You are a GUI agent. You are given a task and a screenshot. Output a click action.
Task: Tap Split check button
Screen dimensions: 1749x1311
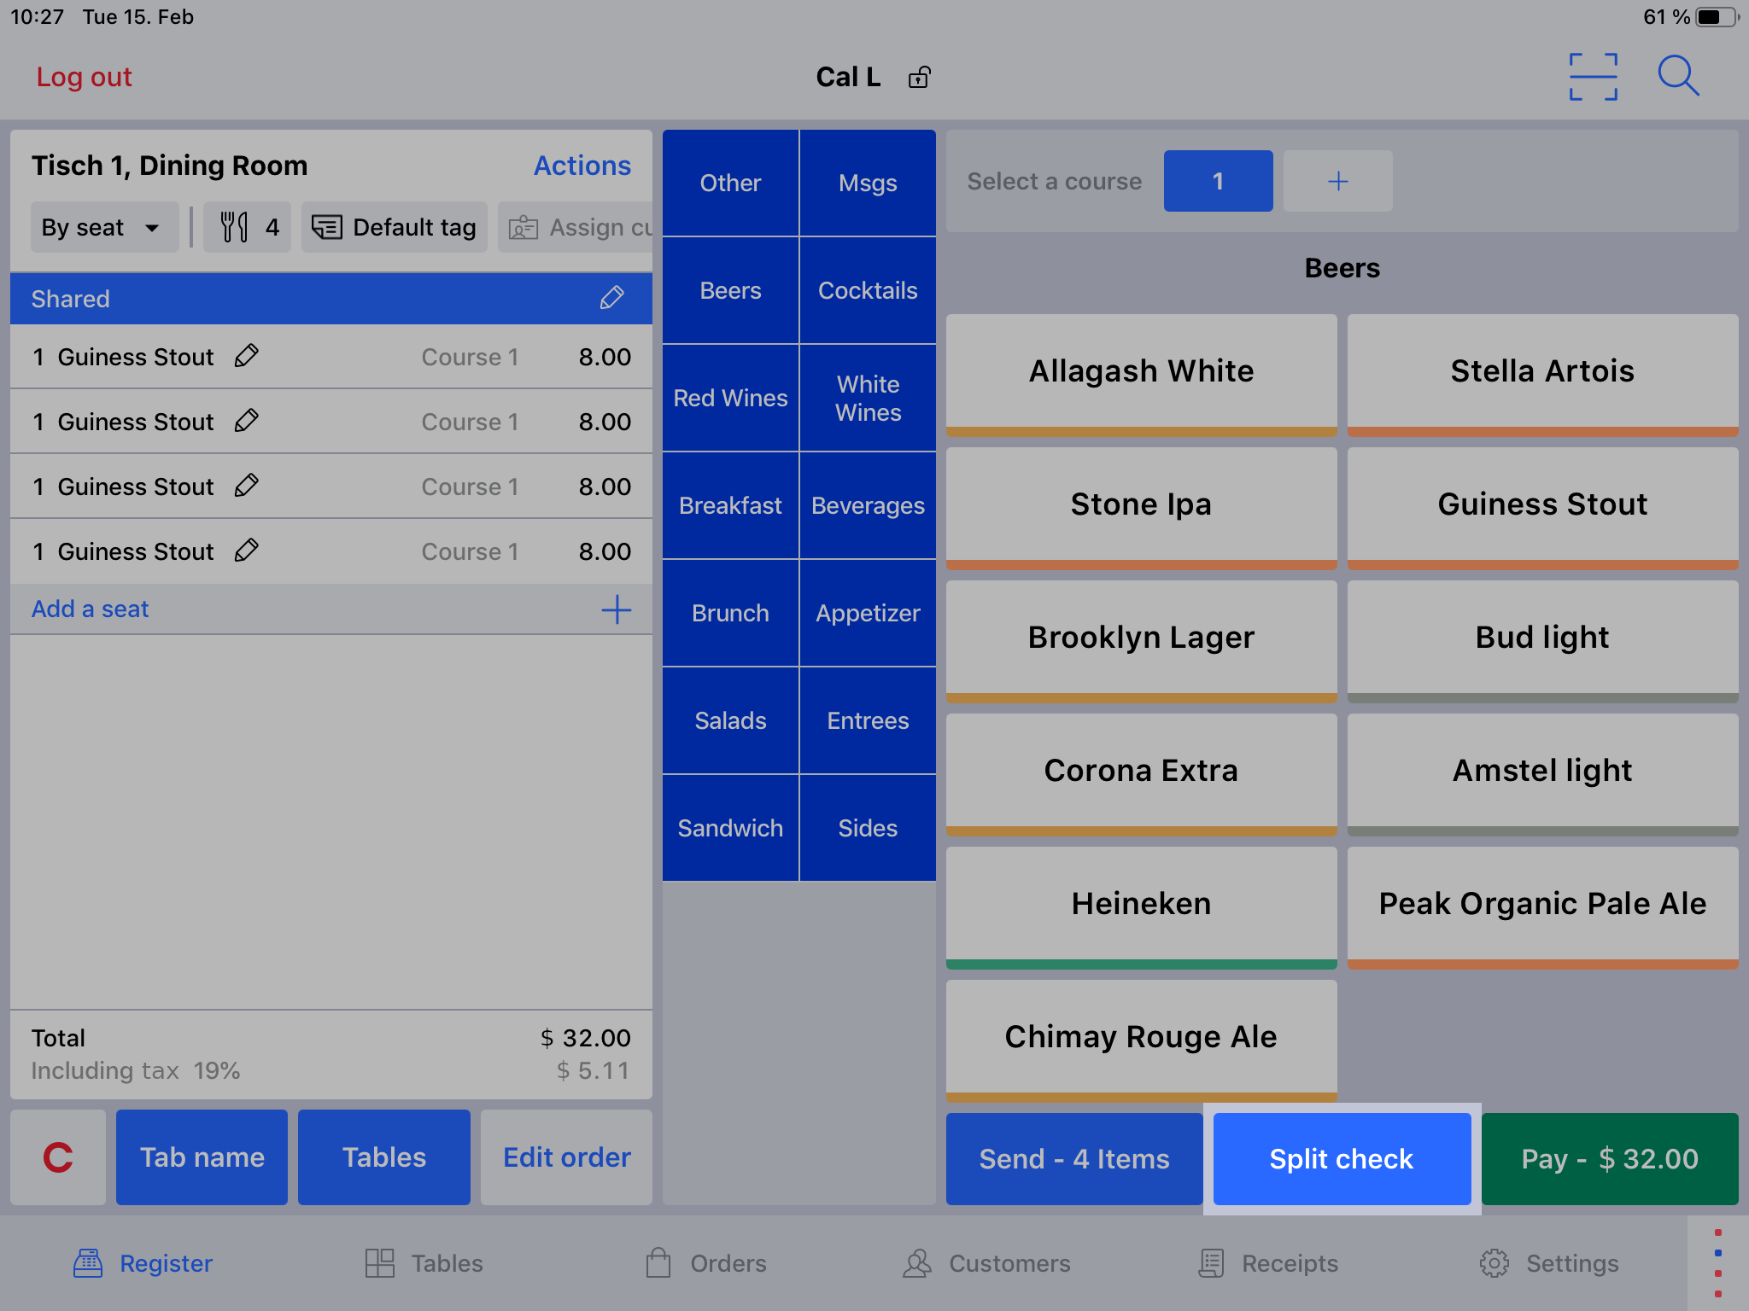[1342, 1159]
